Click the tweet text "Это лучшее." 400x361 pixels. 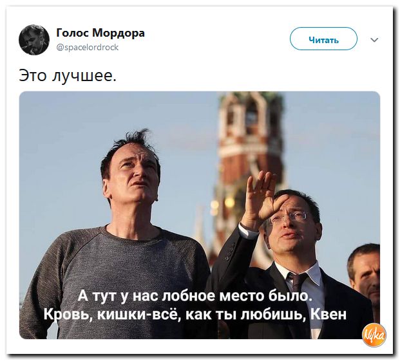coord(68,76)
